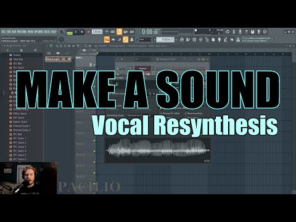Click the render/export audio icon
296x222 pixels.
click(259, 31)
